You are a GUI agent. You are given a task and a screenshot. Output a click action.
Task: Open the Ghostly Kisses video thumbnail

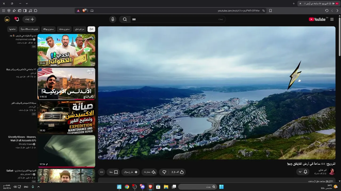(x=66, y=151)
